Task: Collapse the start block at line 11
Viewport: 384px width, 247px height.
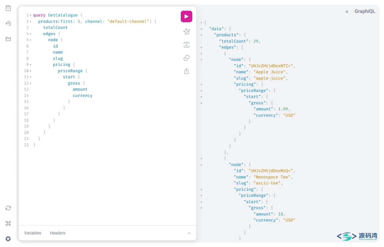Action: [30, 77]
